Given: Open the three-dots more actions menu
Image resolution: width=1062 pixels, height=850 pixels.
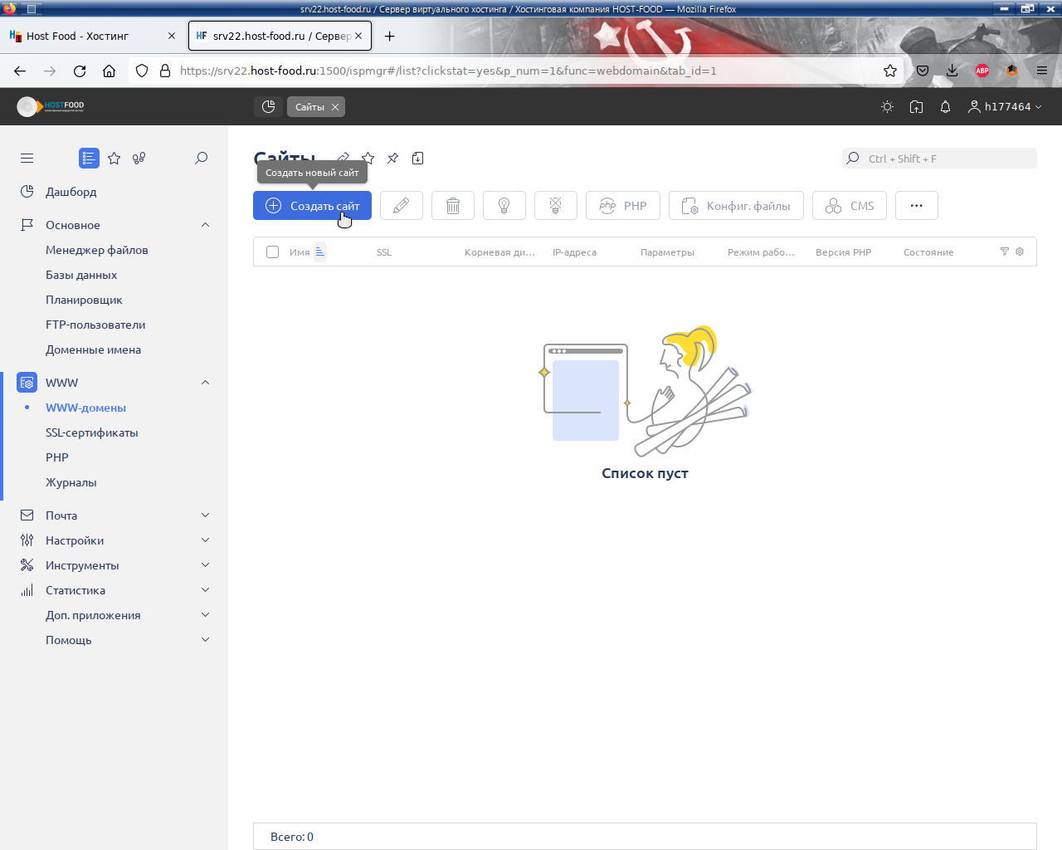Looking at the screenshot, I should click(917, 206).
